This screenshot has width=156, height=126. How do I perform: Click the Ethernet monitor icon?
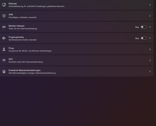point(4,5)
